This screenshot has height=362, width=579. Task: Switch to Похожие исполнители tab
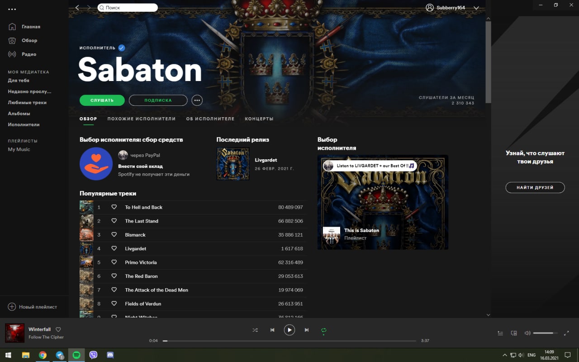(x=142, y=119)
